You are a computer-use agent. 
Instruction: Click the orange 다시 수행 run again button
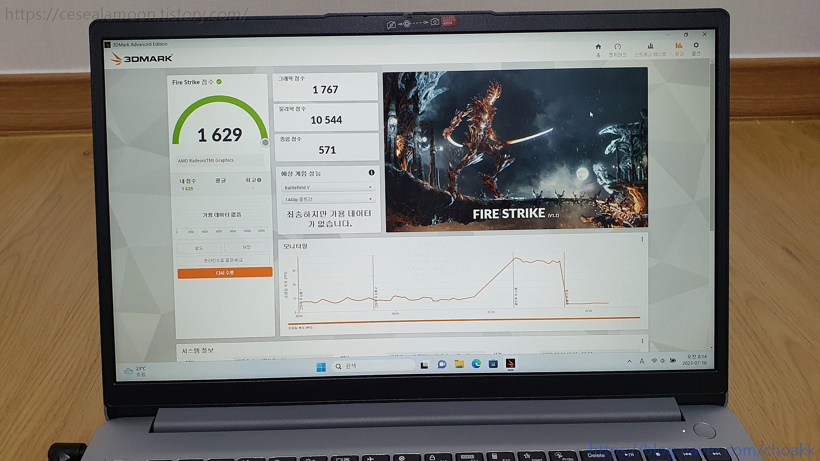(x=225, y=272)
